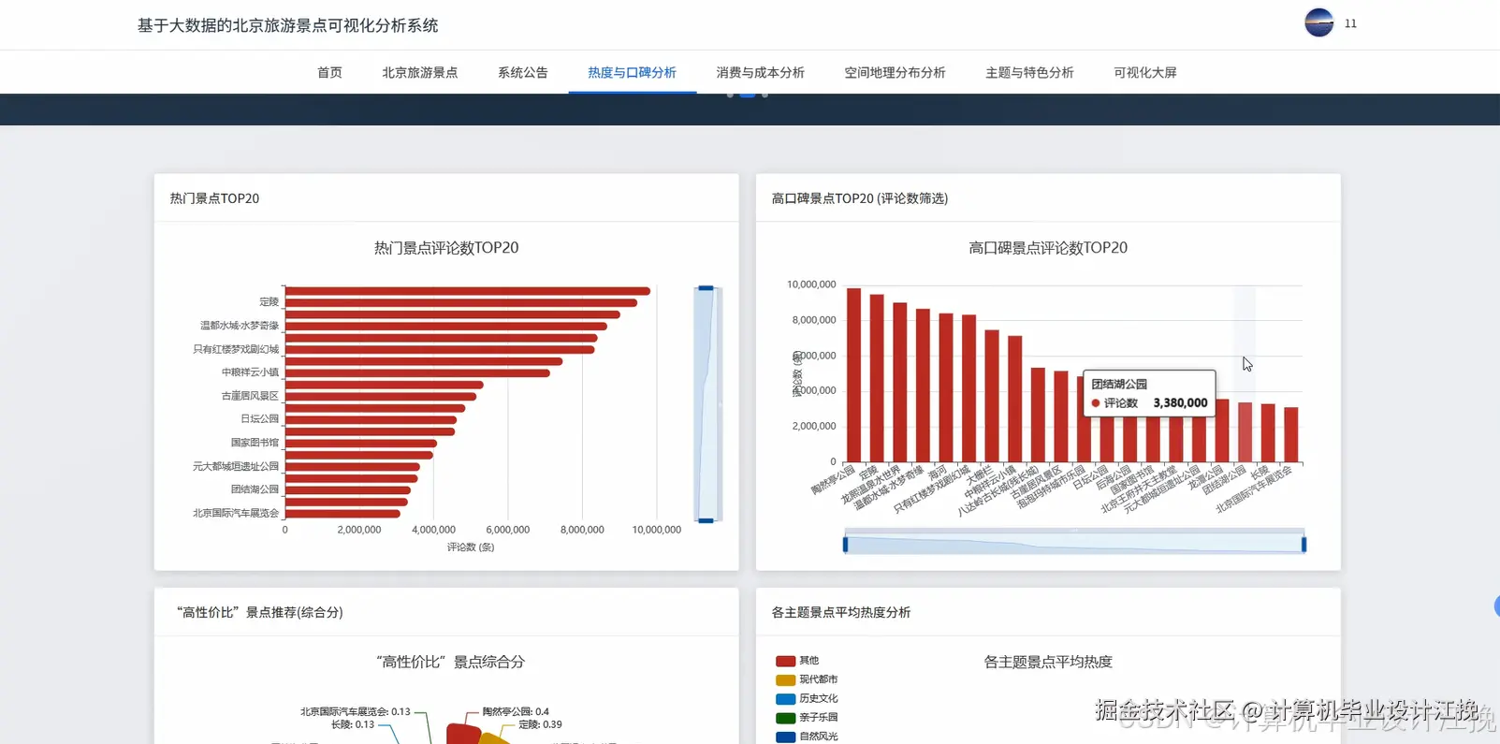Open the 主题与特色分析 tab
Screen dimensions: 1500x744
tap(1030, 72)
